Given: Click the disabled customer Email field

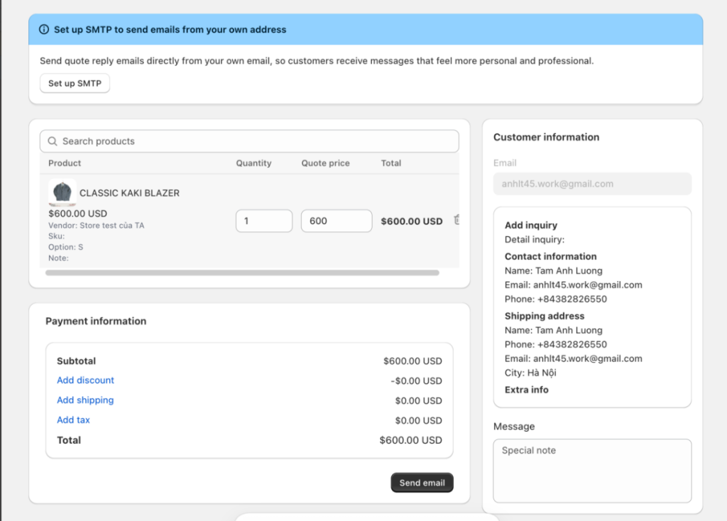Looking at the screenshot, I should (592, 184).
